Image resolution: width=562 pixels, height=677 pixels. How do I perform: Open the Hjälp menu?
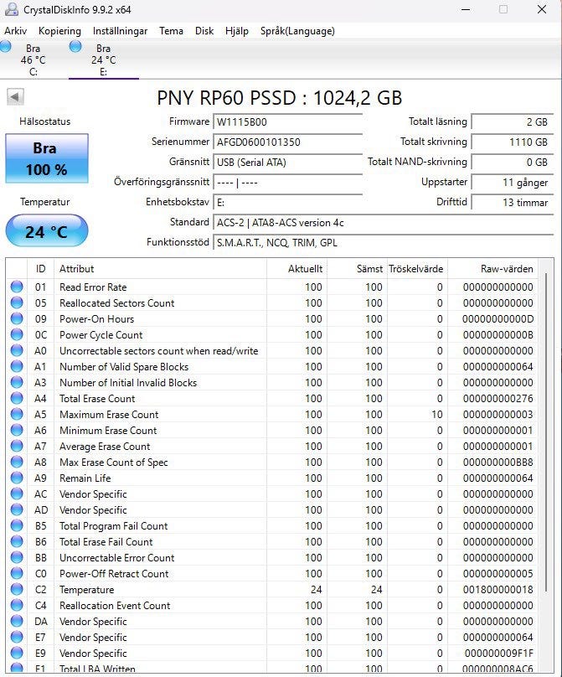(237, 31)
